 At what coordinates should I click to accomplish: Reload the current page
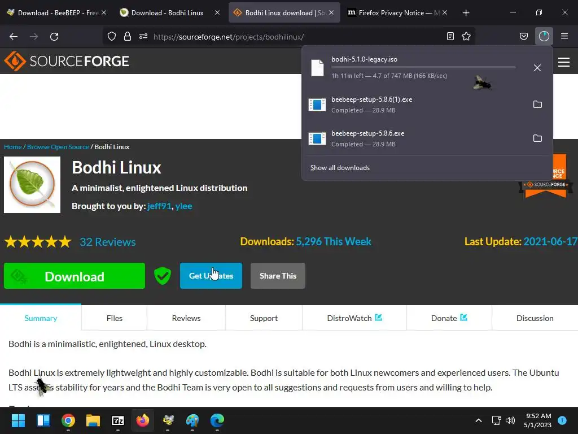pos(54,37)
